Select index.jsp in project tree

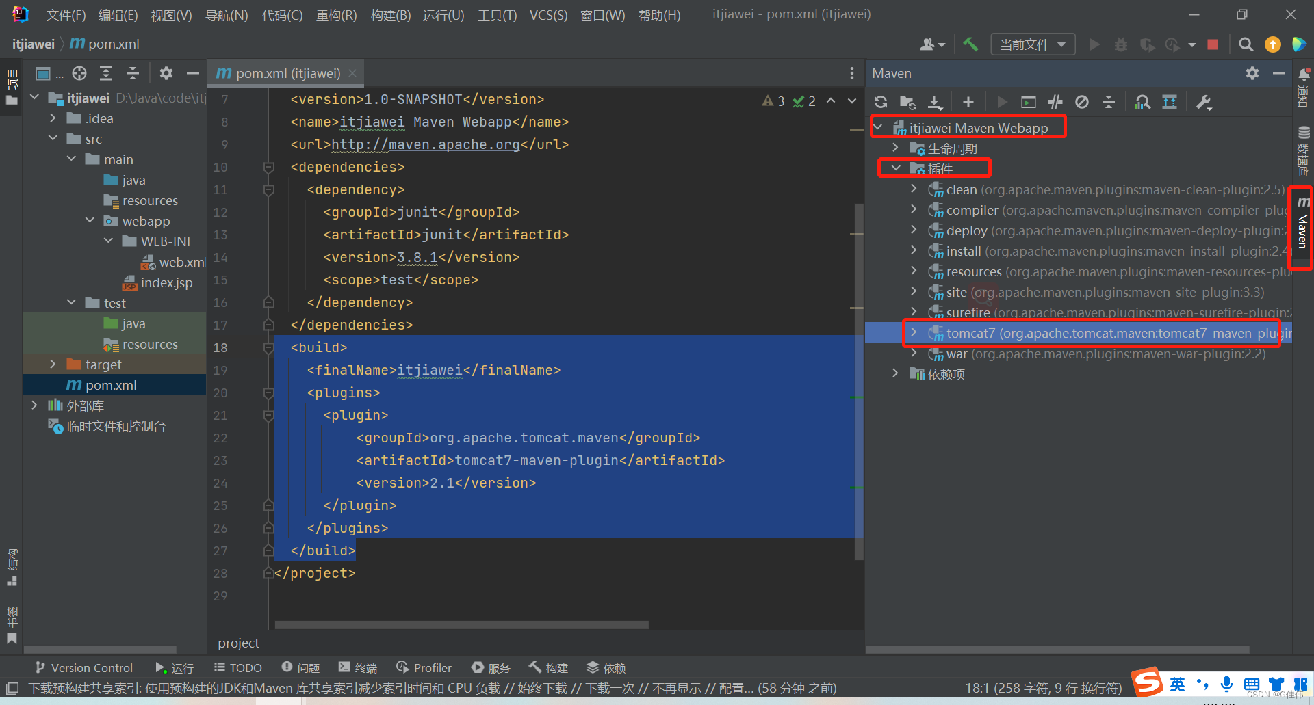(166, 282)
